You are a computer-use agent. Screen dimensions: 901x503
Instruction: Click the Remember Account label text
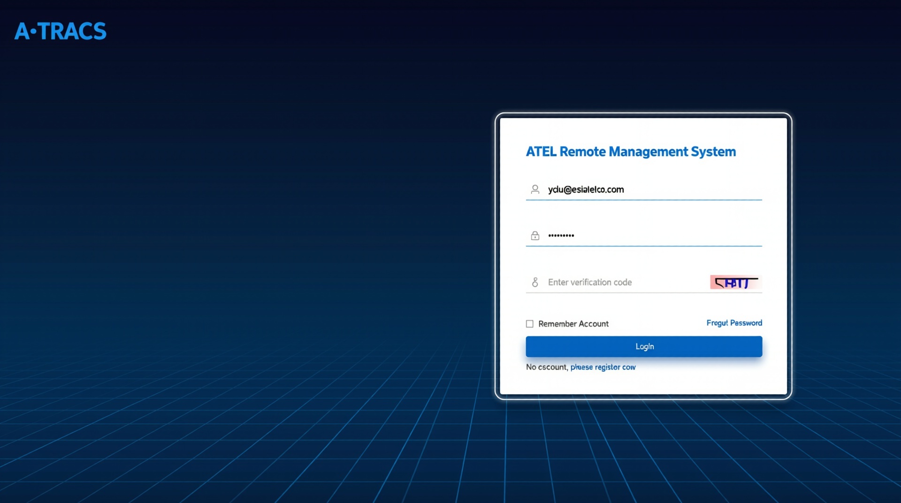(573, 324)
